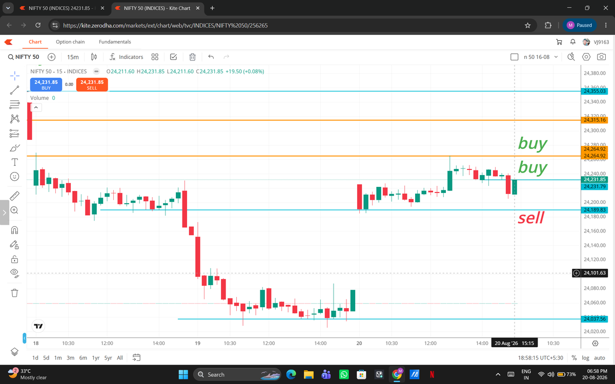
Task: Open the layout select square icon
Action: (514, 57)
